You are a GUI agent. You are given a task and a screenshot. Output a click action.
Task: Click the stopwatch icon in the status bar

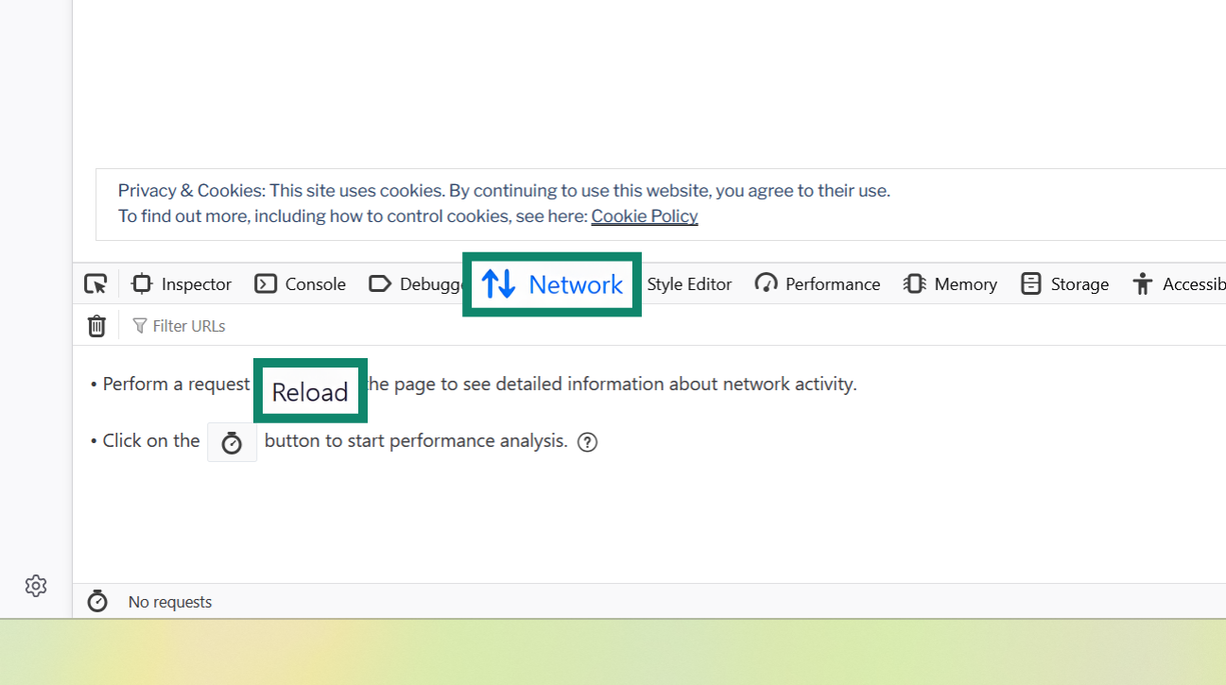pyautogui.click(x=97, y=600)
